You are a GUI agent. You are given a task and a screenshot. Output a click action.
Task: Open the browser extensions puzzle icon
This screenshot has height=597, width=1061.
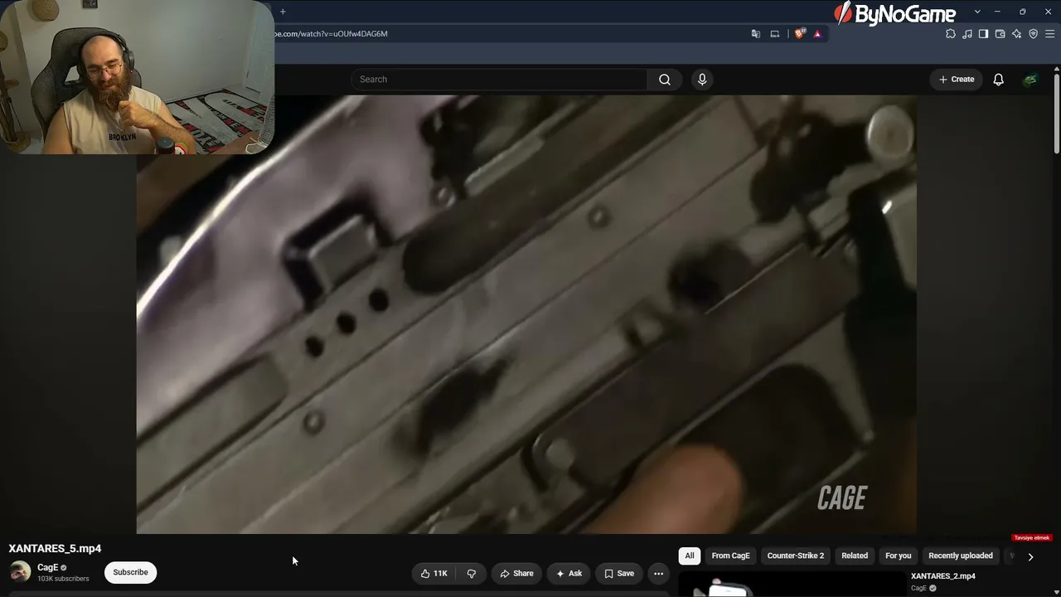[x=951, y=34]
